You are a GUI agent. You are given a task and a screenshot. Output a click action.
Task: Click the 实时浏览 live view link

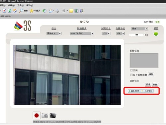[148, 22]
